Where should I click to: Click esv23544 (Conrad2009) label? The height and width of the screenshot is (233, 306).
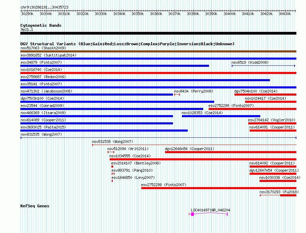[42, 106]
